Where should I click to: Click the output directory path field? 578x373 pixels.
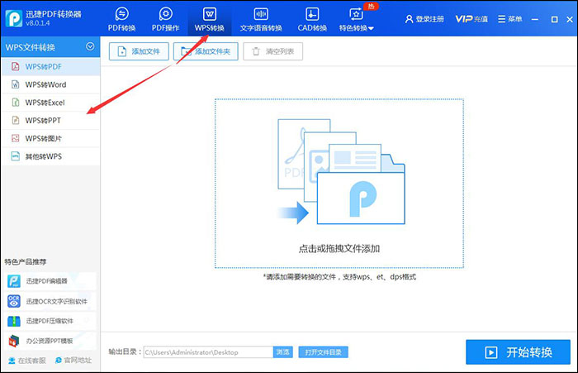pyautogui.click(x=208, y=352)
